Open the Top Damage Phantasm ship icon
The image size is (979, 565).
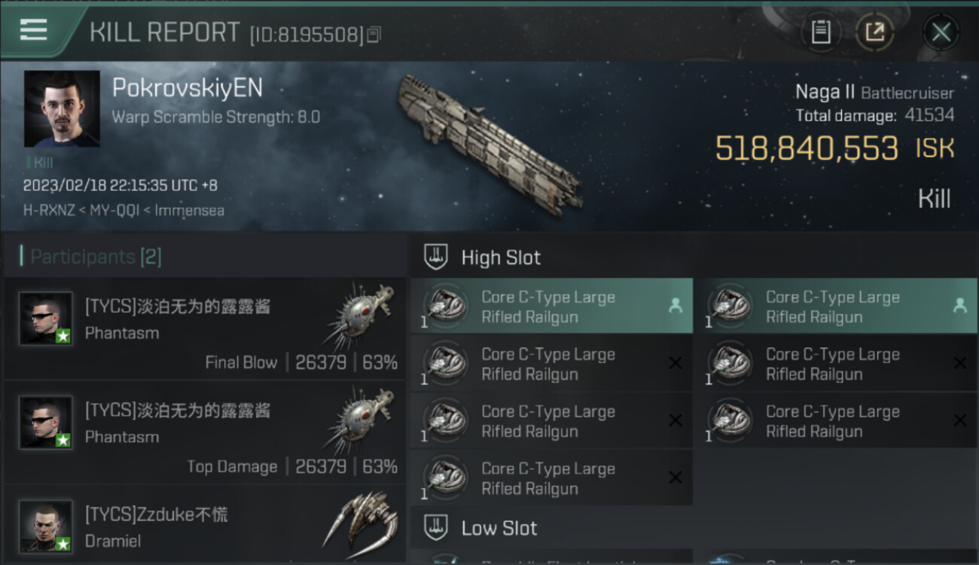361,419
